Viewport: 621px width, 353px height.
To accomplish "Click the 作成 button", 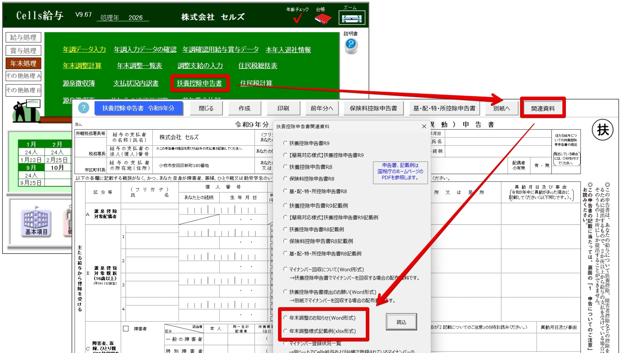I will point(245,108).
